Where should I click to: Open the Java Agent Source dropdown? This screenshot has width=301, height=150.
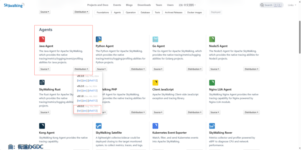(45, 69)
